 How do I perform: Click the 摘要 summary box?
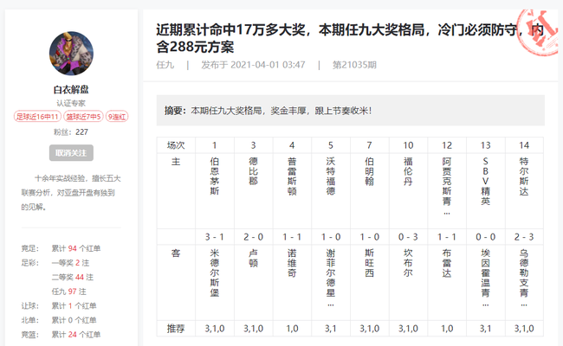[x=350, y=111]
